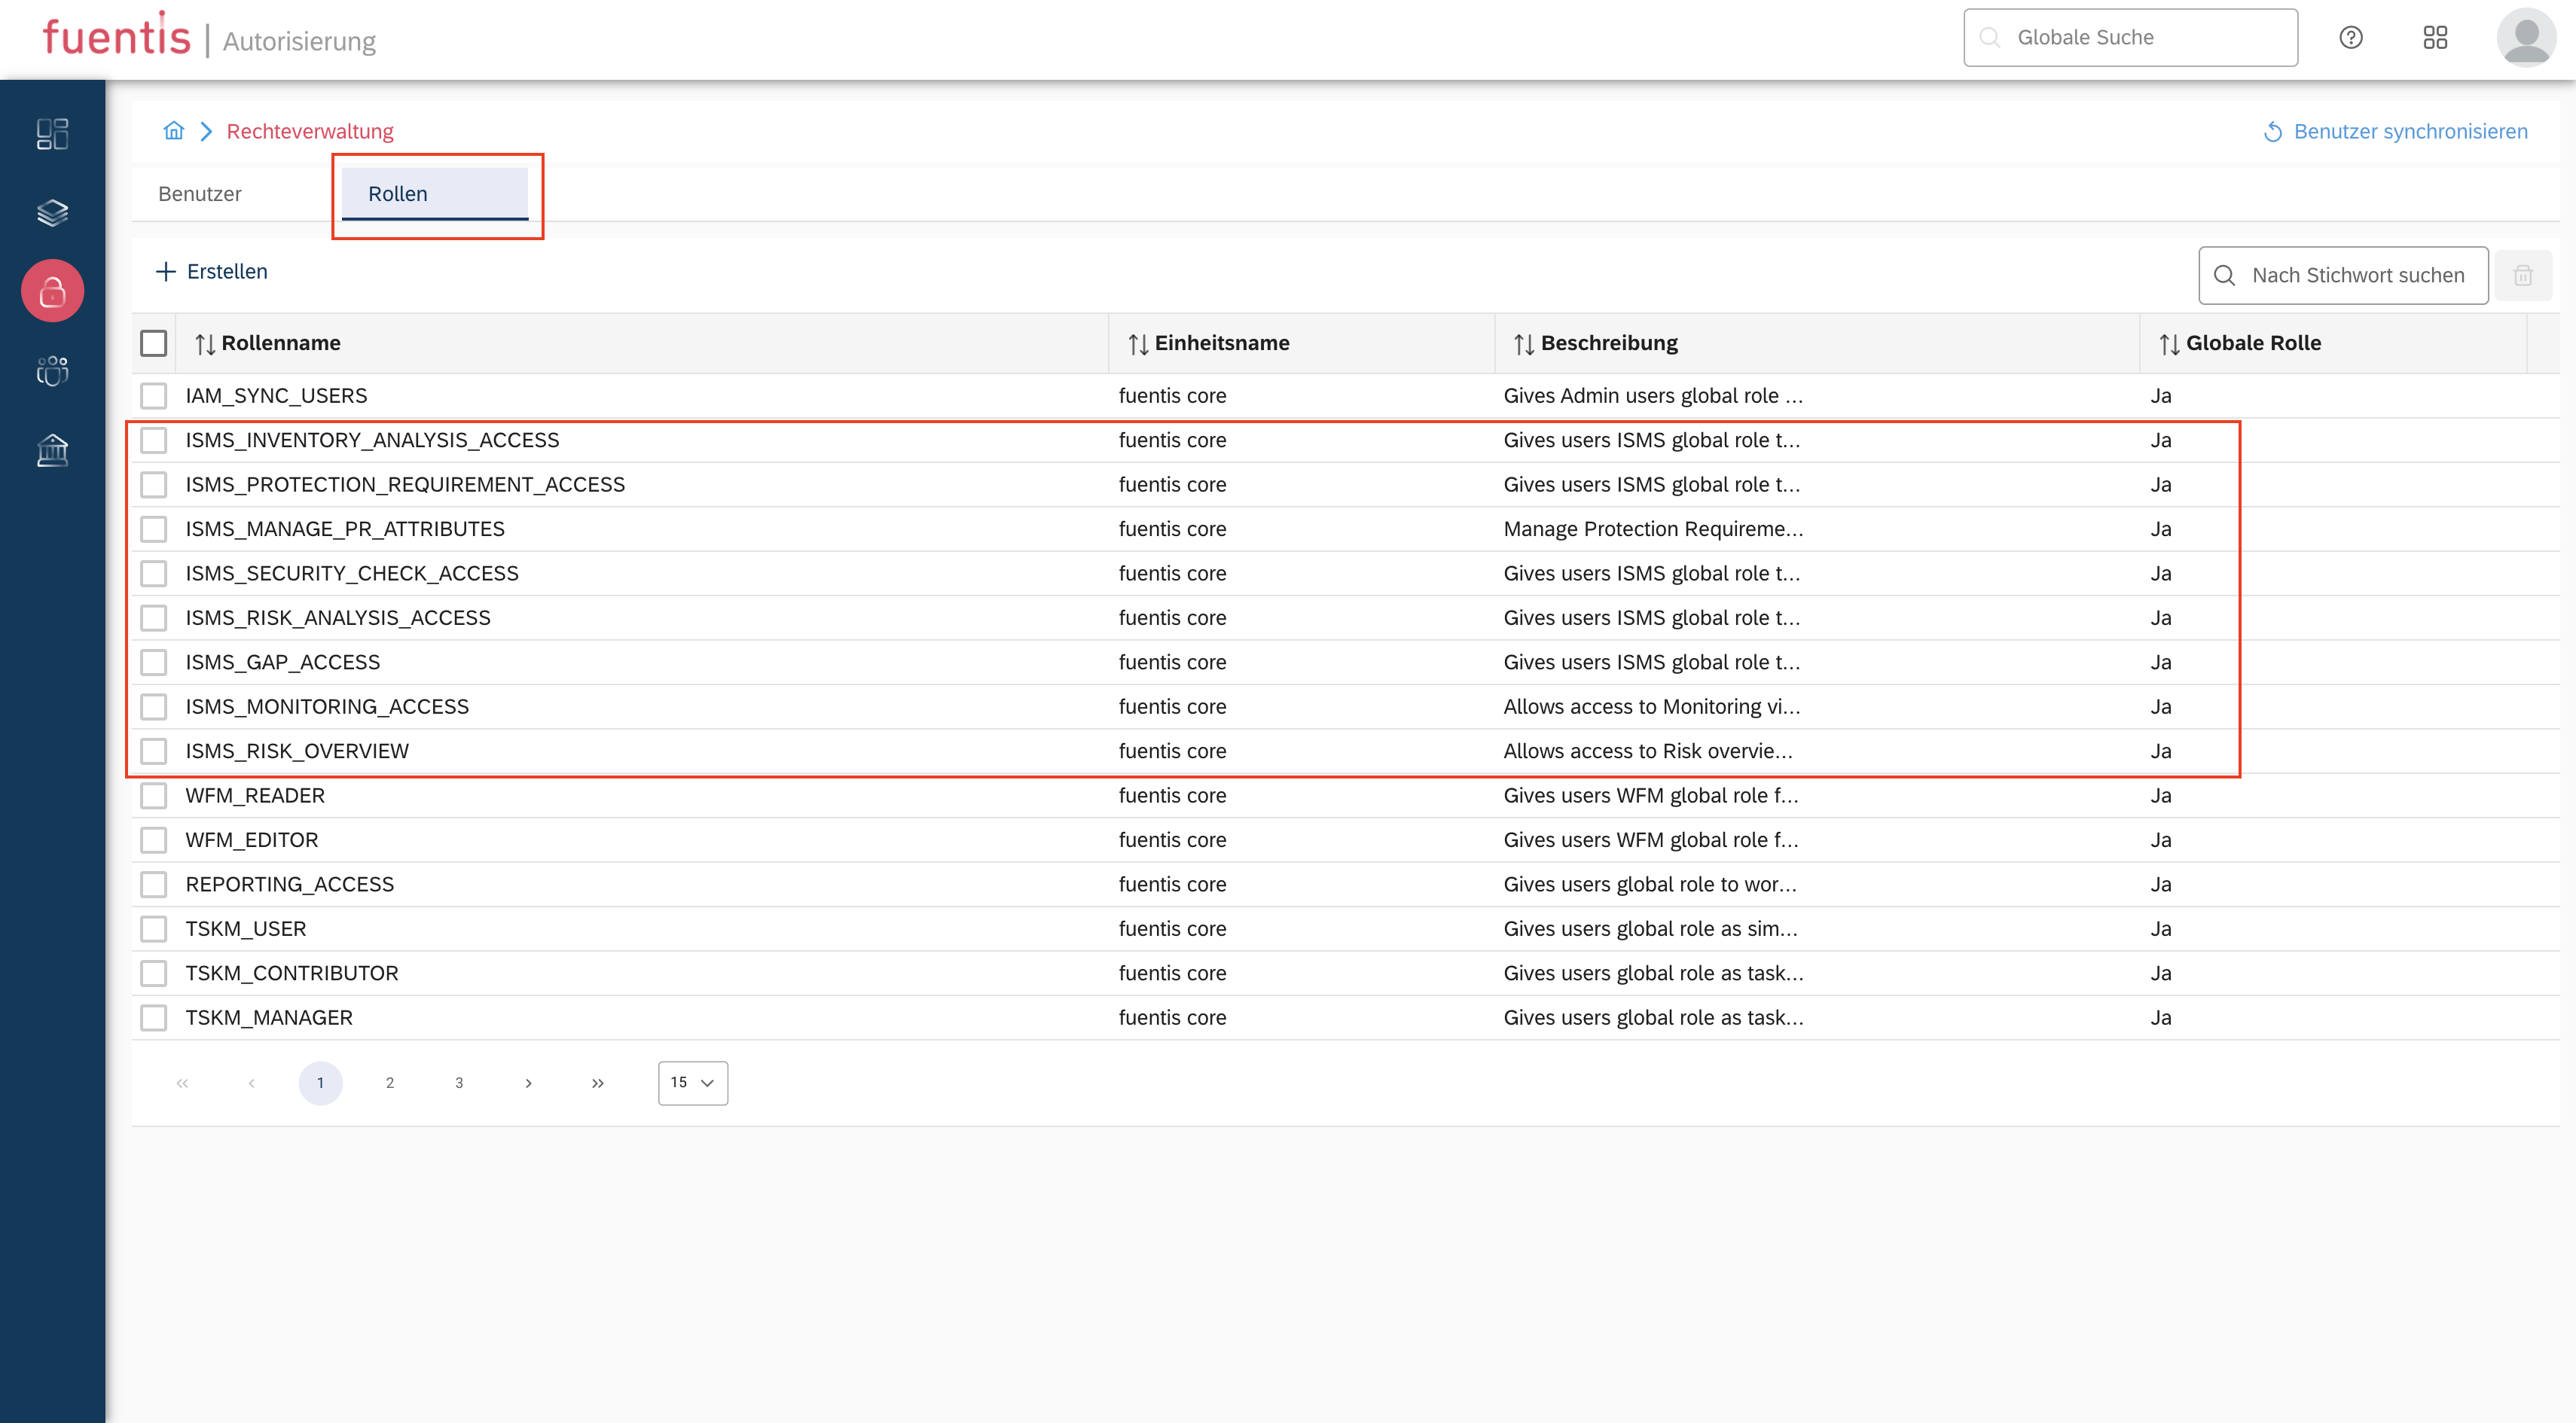Screen dimensions: 2576x1423
Task: Open the apps grid icon
Action: click(2435, 38)
